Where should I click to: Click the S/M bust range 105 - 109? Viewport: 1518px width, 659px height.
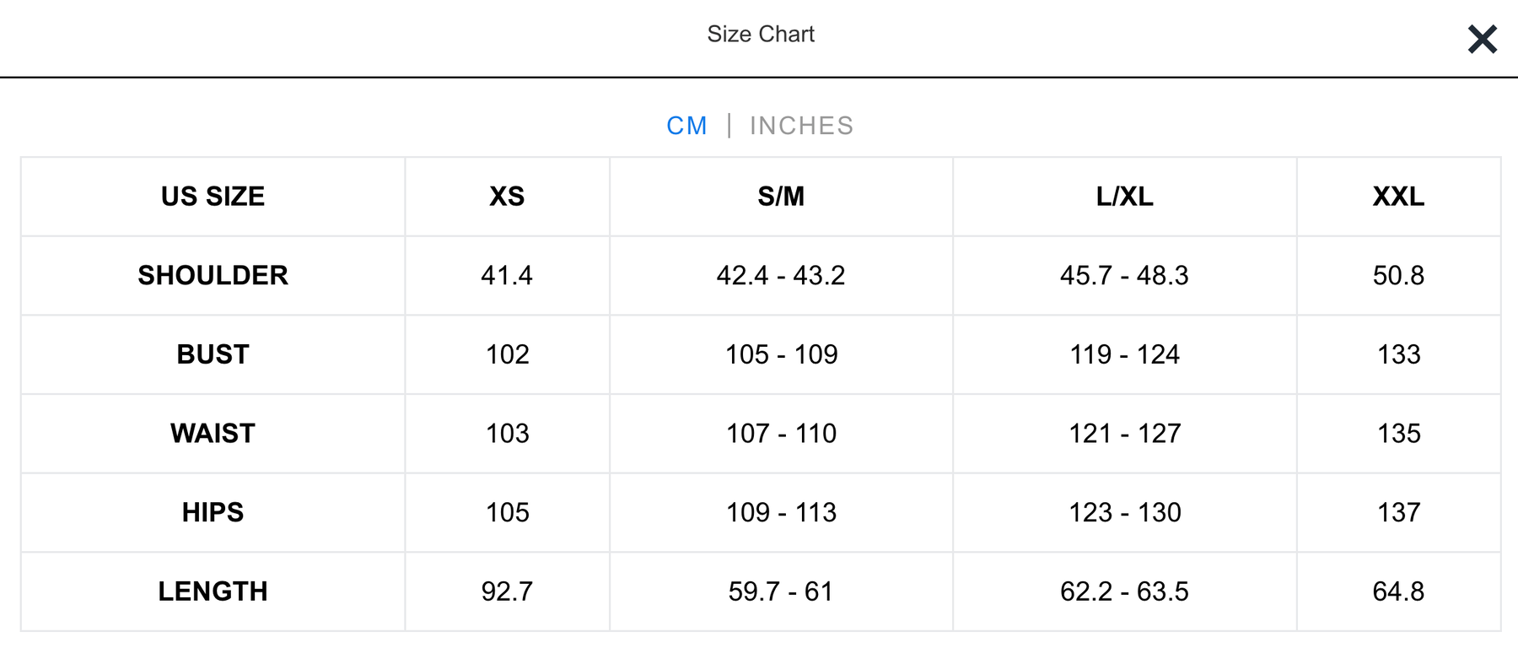pyautogui.click(x=781, y=354)
